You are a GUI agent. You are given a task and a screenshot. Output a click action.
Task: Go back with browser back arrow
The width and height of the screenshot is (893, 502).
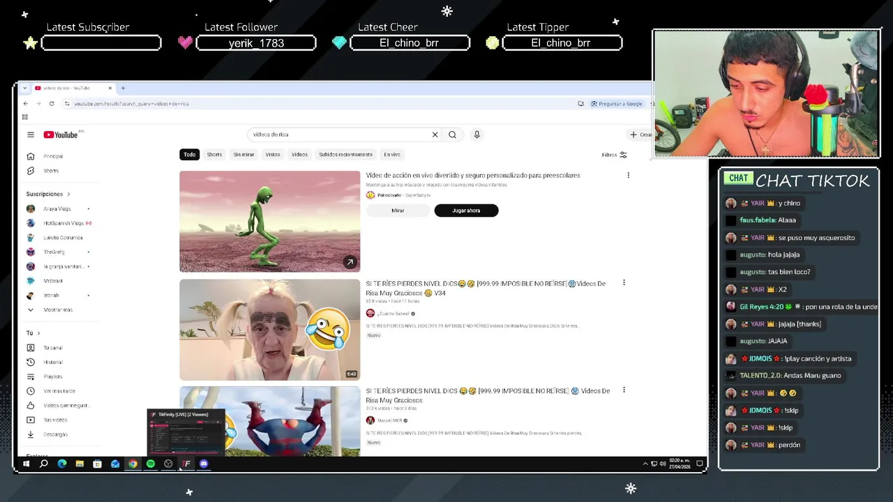point(26,103)
